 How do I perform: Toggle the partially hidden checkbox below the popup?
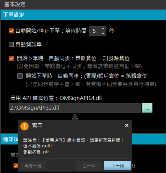(16, 166)
